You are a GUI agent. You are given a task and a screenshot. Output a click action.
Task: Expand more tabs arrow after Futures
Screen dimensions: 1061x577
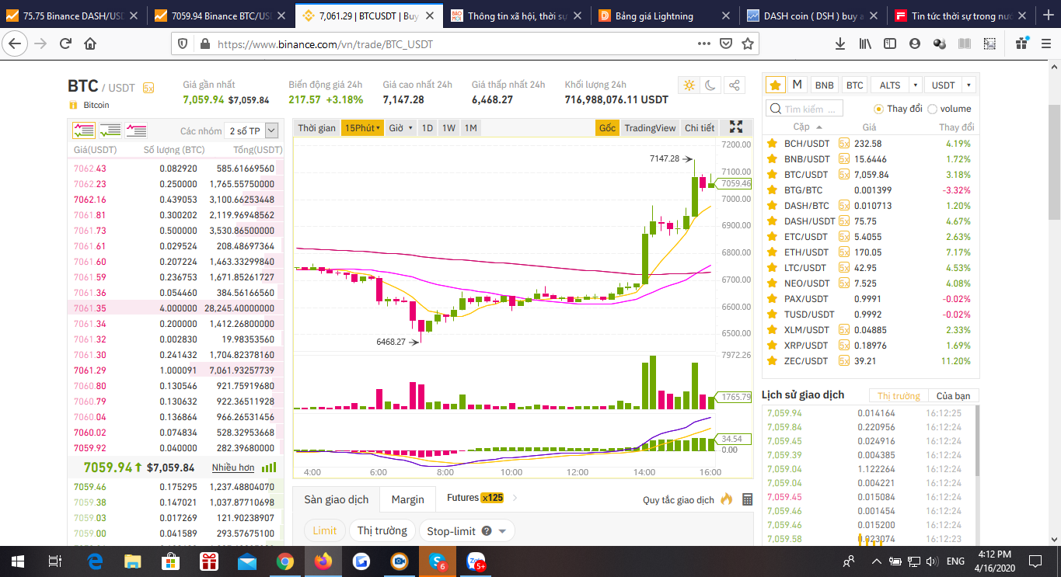click(515, 498)
